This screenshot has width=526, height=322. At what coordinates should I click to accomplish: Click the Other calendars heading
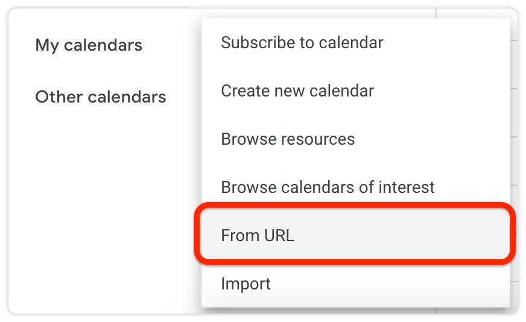coord(101,97)
